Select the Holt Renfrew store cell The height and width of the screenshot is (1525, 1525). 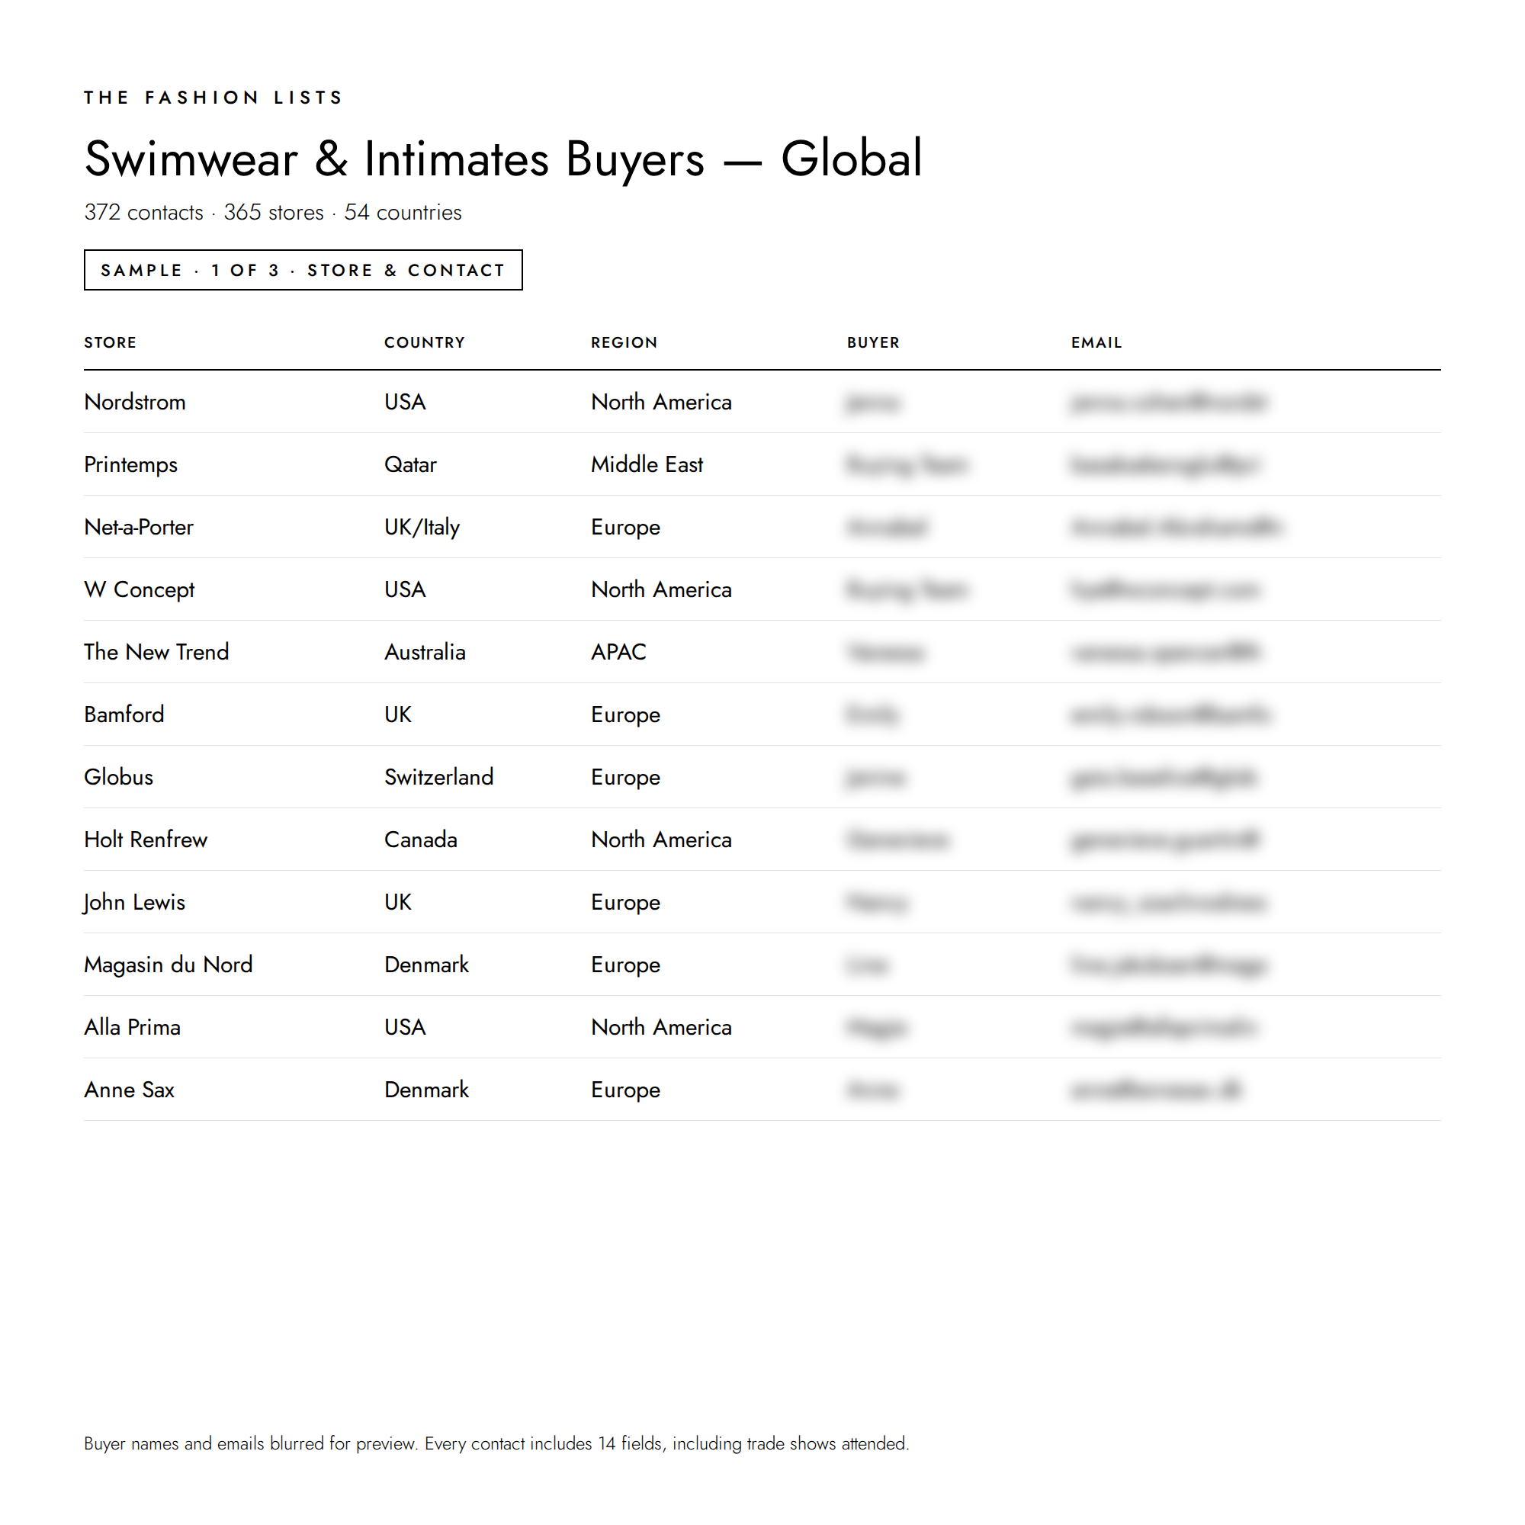pyautogui.click(x=146, y=839)
